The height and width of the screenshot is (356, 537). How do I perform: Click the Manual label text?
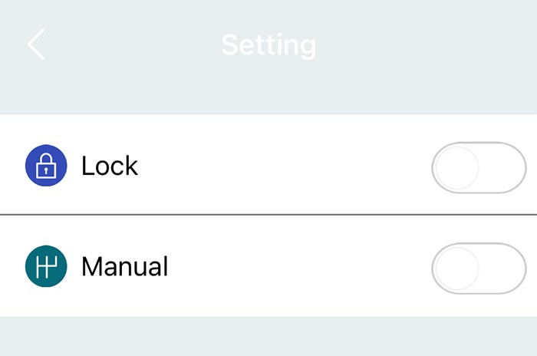click(x=124, y=266)
